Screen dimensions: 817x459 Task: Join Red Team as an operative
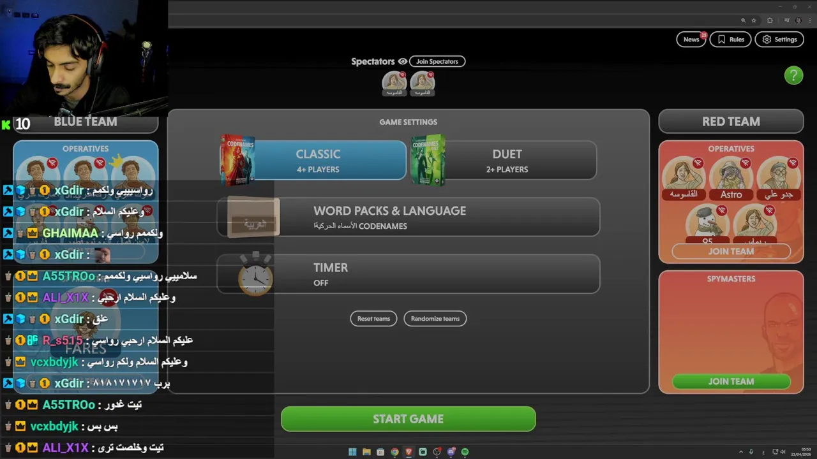(x=731, y=251)
